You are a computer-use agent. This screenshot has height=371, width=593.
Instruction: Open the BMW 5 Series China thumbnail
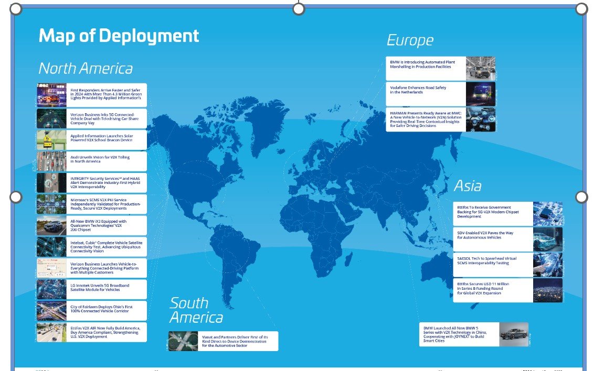coord(514,334)
